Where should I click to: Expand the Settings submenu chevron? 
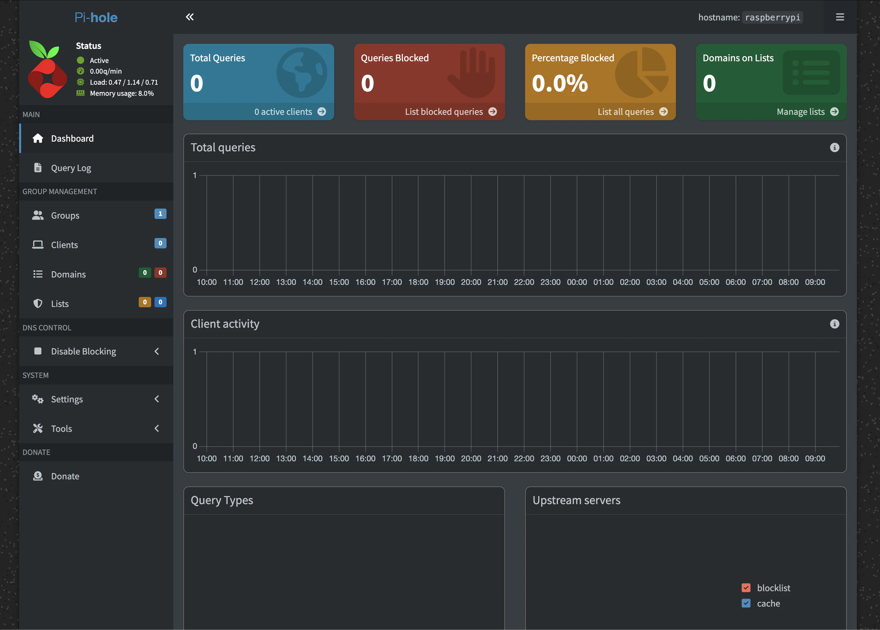pyautogui.click(x=157, y=399)
